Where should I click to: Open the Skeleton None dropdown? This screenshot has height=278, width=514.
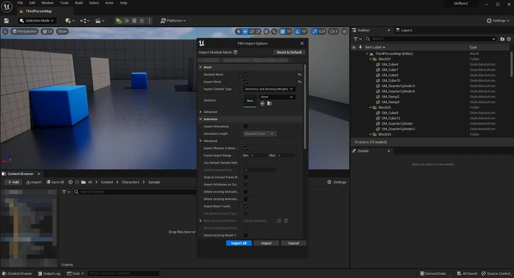pos(277,97)
